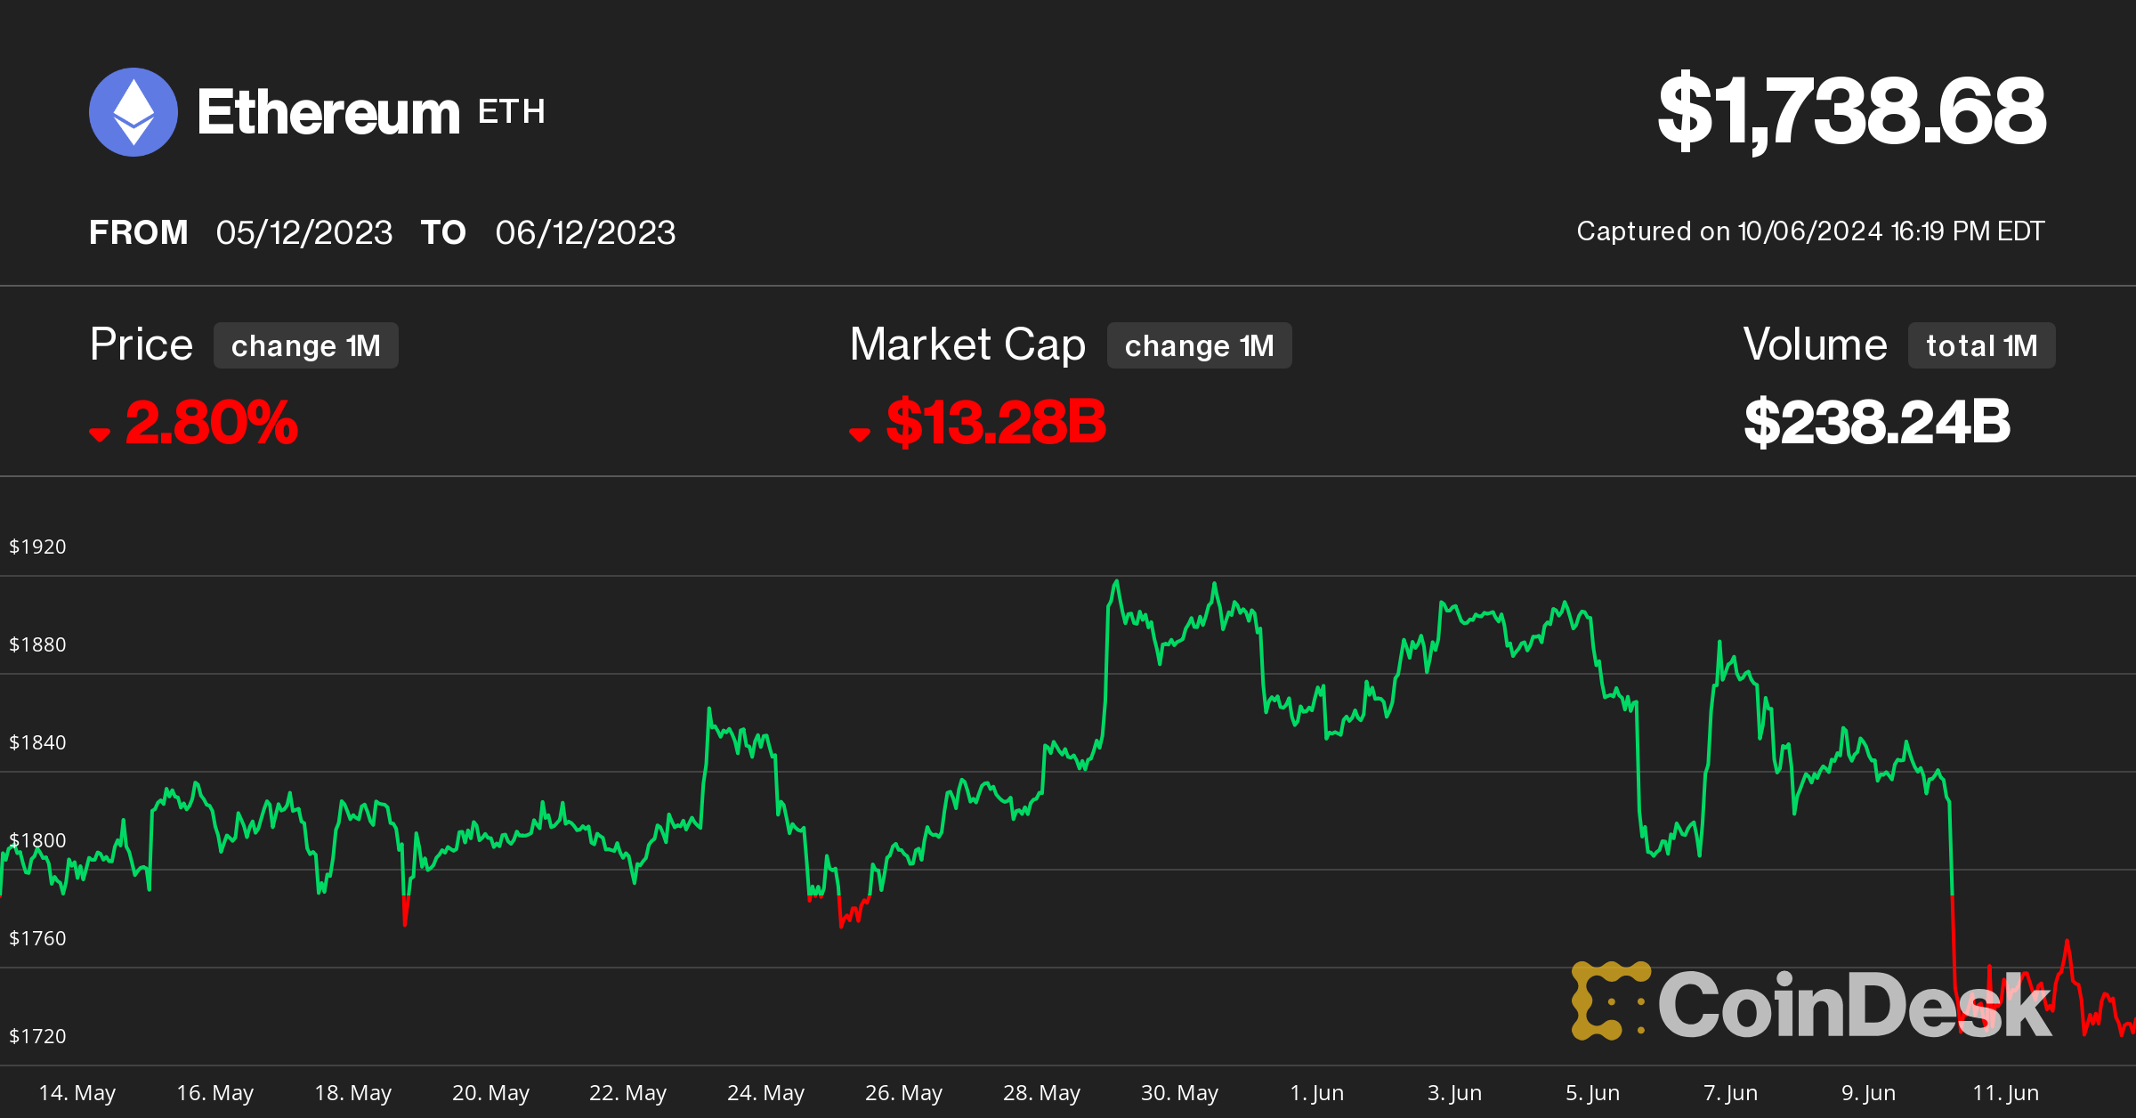Click the 11. Jun x-axis label
The width and height of the screenshot is (2136, 1118).
coord(2006,1093)
